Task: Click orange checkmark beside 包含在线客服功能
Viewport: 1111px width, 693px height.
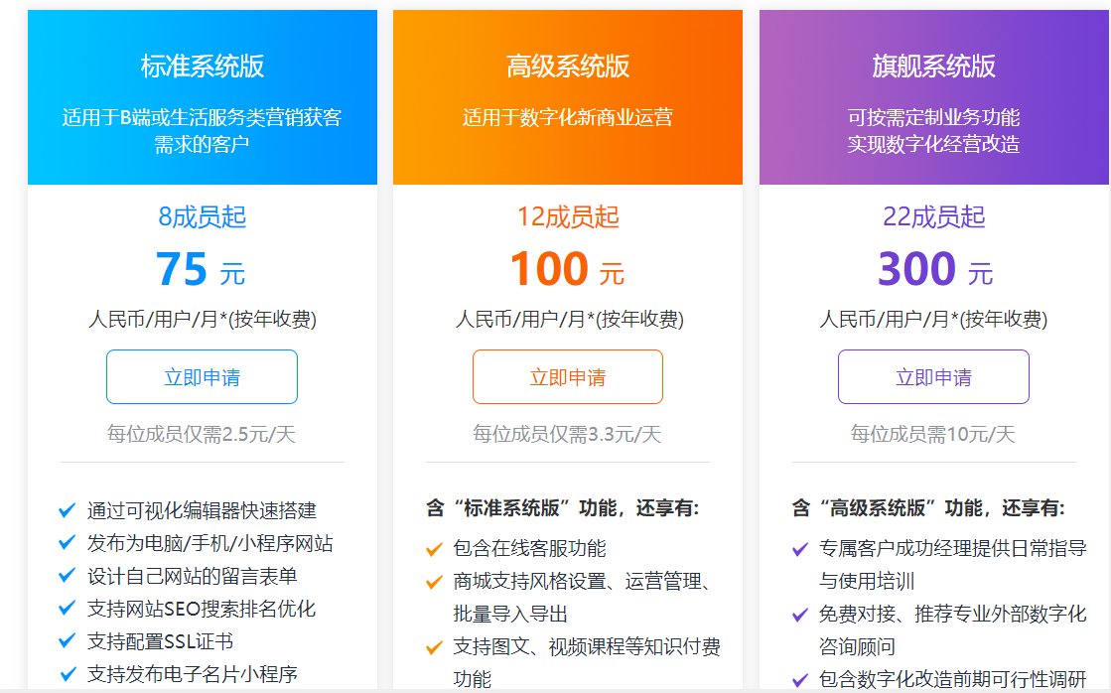Action: pos(434,549)
